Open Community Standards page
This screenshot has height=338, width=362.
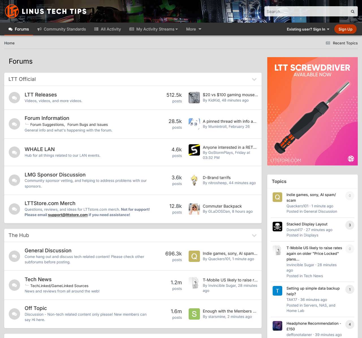[x=62, y=29]
